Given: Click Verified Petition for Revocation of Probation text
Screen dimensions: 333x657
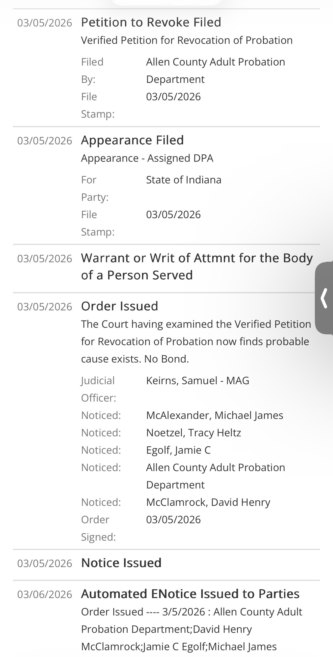Looking at the screenshot, I should tap(187, 40).
